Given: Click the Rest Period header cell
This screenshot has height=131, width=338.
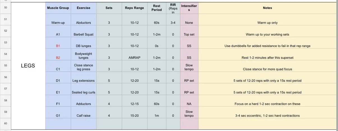Looking at the screenshot, I should tap(157, 8).
